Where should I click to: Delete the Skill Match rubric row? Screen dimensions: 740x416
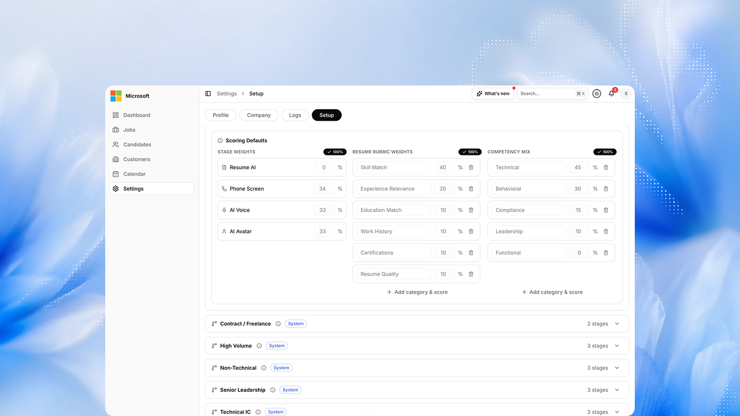(x=471, y=168)
